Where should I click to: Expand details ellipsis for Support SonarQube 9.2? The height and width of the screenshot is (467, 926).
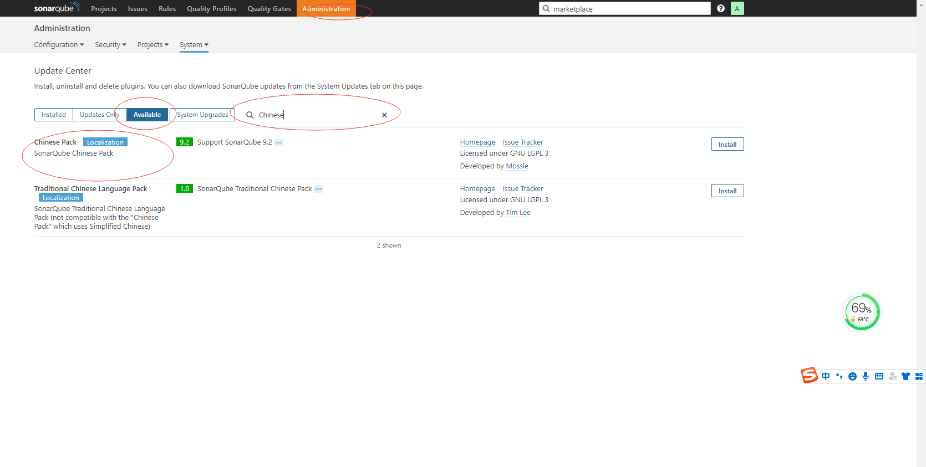pyautogui.click(x=279, y=142)
